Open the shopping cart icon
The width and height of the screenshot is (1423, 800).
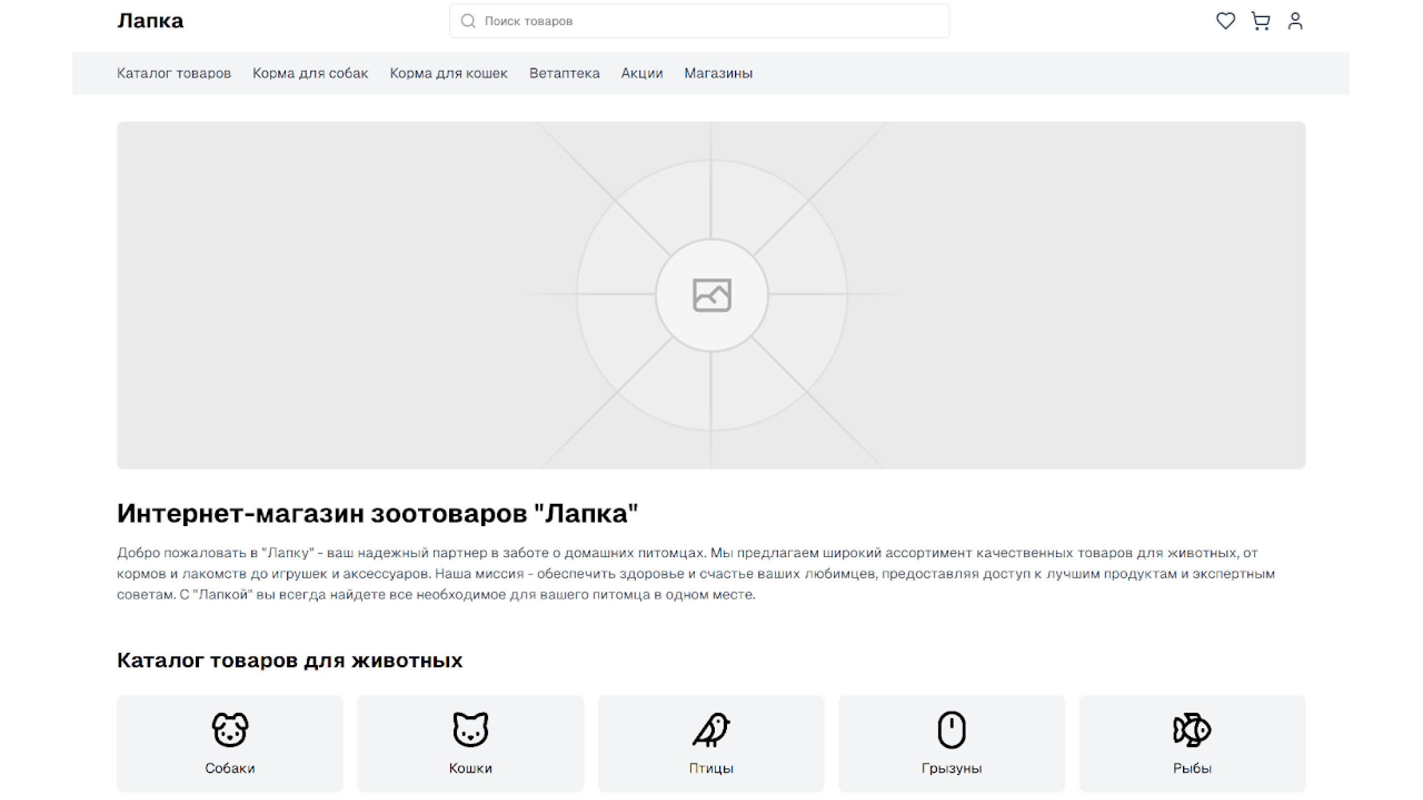[x=1260, y=21]
